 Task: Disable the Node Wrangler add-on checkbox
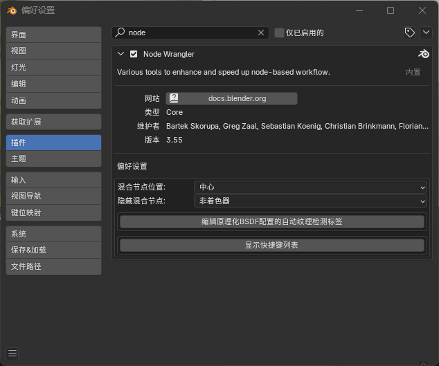click(x=134, y=54)
